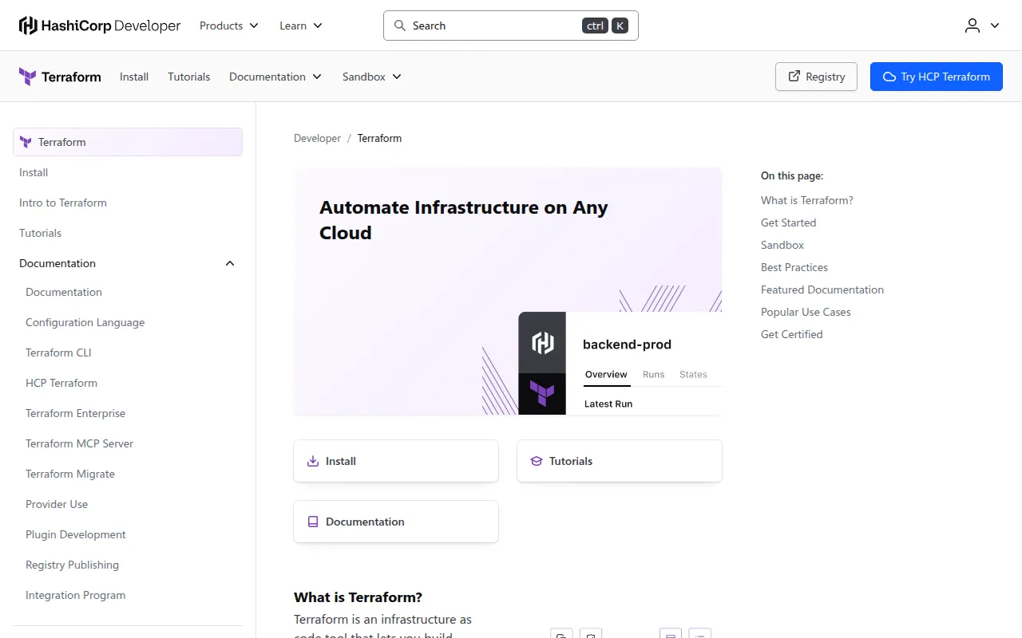Open Tutorials in the top navigation bar
This screenshot has width=1022, height=638.
(189, 77)
